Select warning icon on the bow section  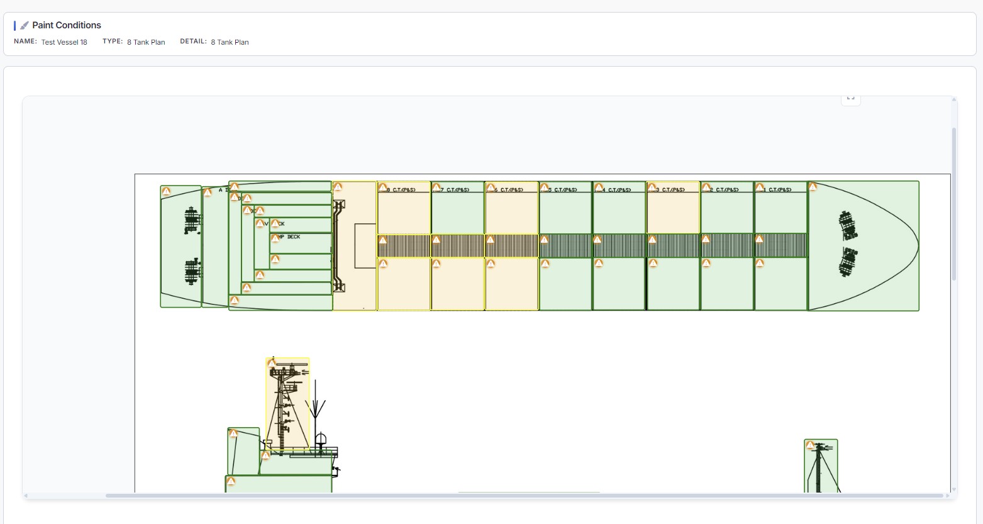coord(813,187)
